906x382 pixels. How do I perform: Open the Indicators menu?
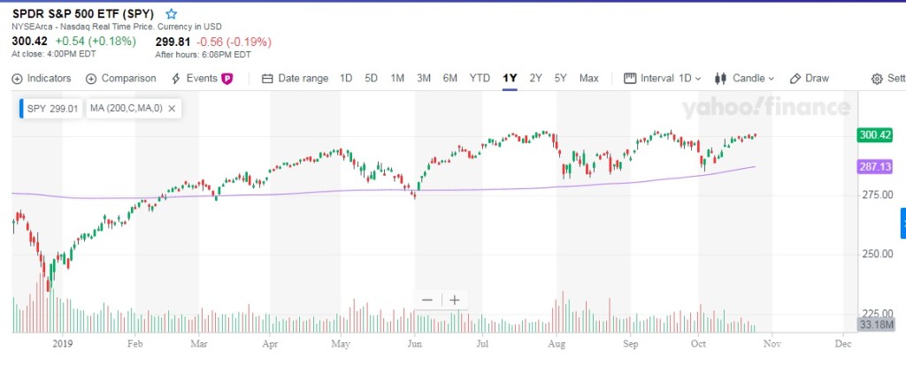pos(42,78)
